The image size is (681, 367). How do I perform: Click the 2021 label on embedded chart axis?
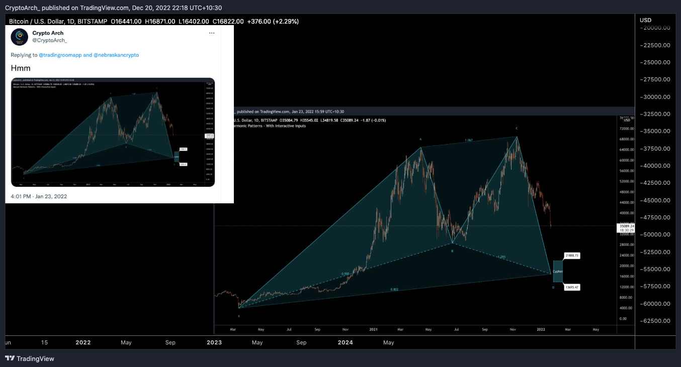coord(373,329)
